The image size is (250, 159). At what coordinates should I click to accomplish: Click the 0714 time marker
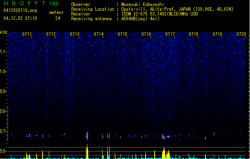pos(99,34)
